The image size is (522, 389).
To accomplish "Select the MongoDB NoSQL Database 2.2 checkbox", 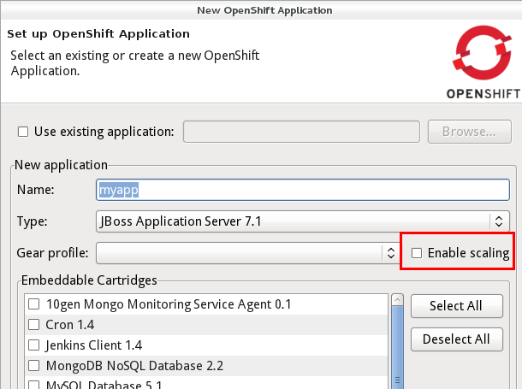I will click(x=34, y=366).
